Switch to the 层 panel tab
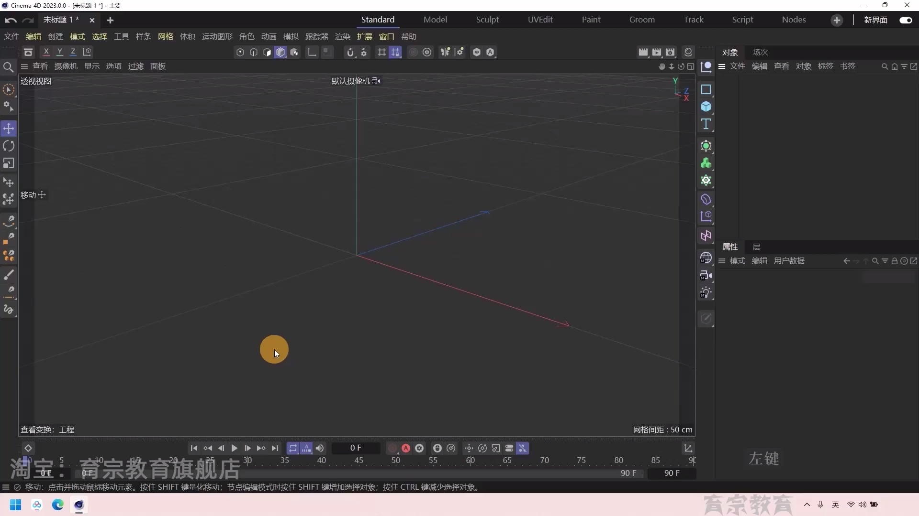 [757, 247]
